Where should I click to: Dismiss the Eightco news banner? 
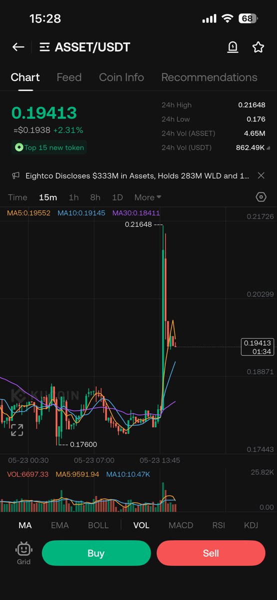pos(261,175)
